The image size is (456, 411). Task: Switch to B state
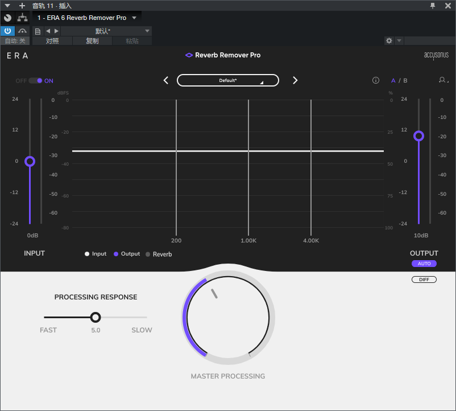point(405,81)
